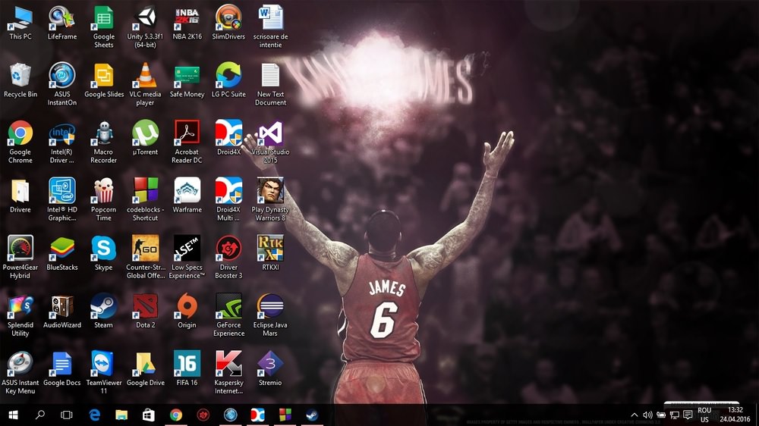759x426 pixels.
Task: Select the GeForce Experience icon
Action: 228,307
